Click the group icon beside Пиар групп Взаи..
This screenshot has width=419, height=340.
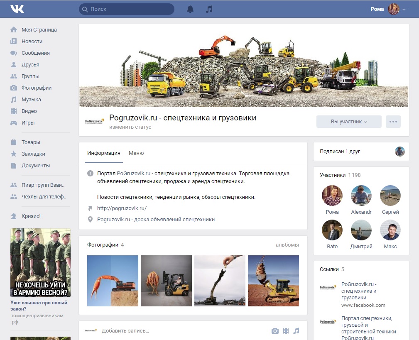[14, 185]
